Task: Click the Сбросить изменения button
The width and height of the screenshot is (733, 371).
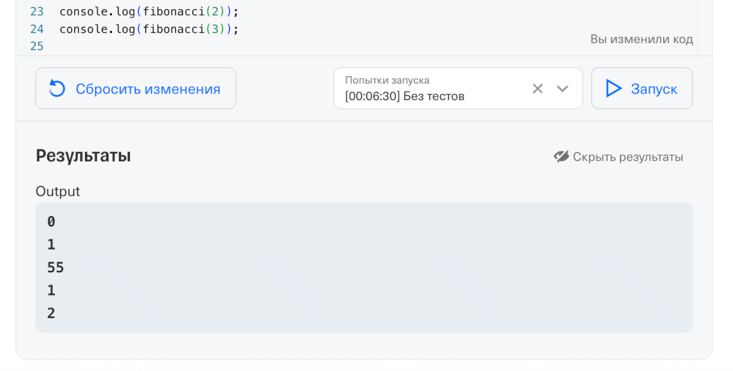Action: pos(136,88)
